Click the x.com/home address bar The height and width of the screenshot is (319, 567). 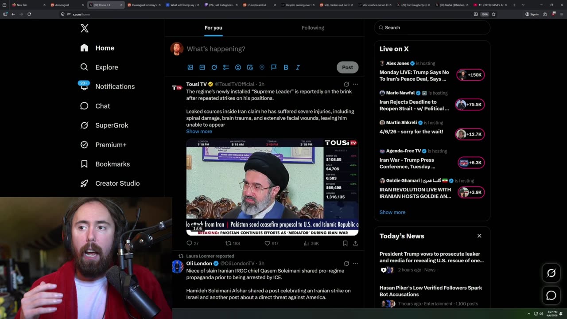[266, 14]
